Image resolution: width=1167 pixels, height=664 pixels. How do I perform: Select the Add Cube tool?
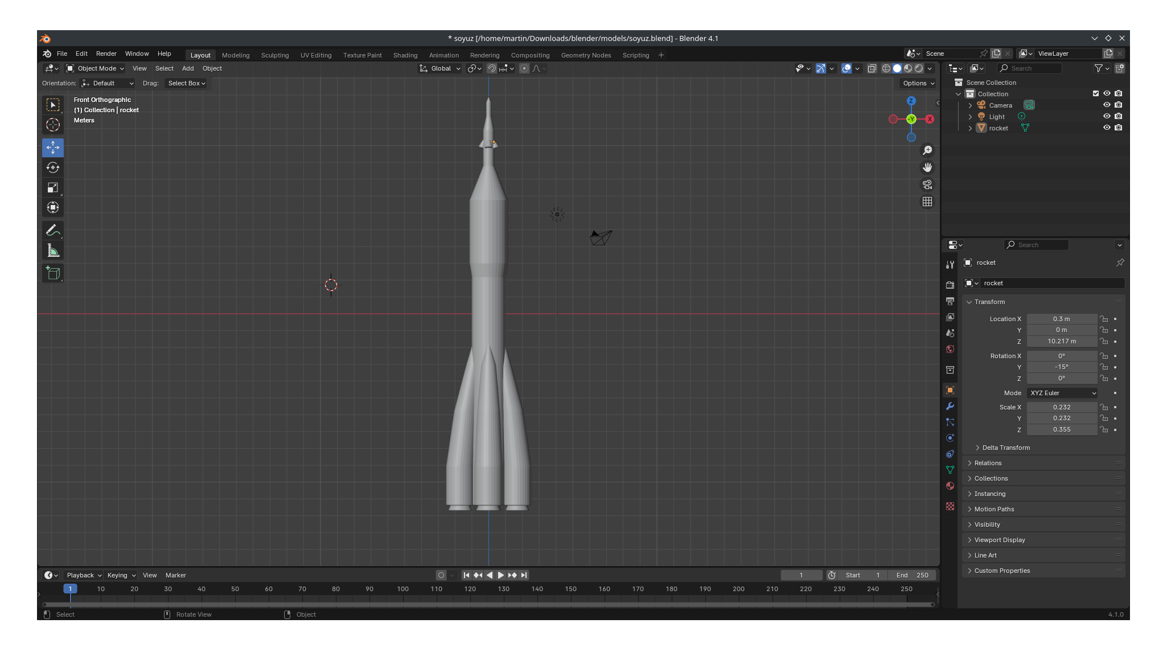tap(53, 273)
